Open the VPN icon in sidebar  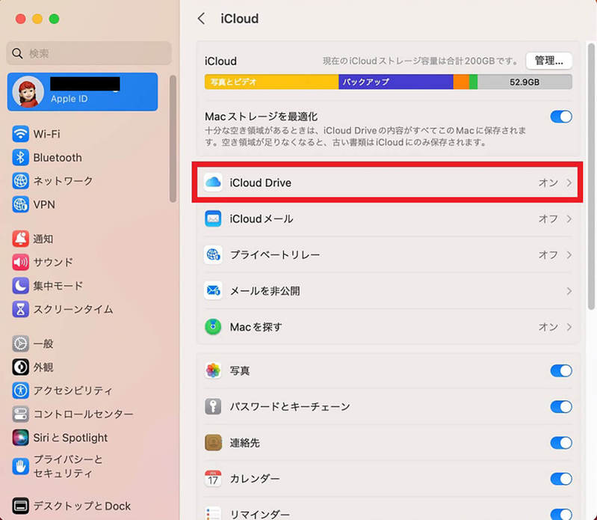click(20, 205)
